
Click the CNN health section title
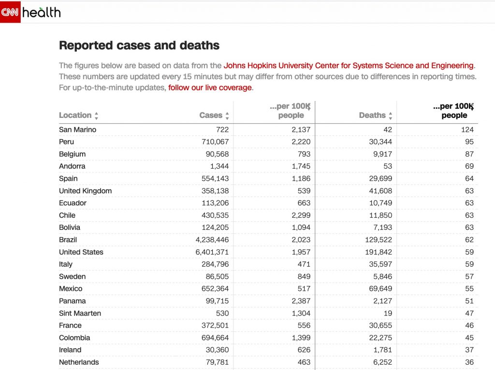click(x=42, y=13)
